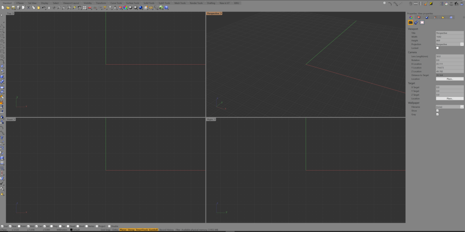Switch to the CPlanes toolbar tab
The image size is (465, 232).
tap(20, 3)
